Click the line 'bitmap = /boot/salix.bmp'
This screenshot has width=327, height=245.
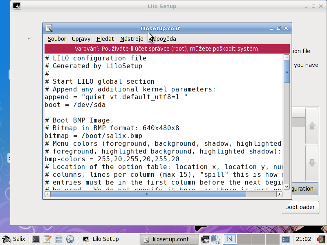(94, 136)
